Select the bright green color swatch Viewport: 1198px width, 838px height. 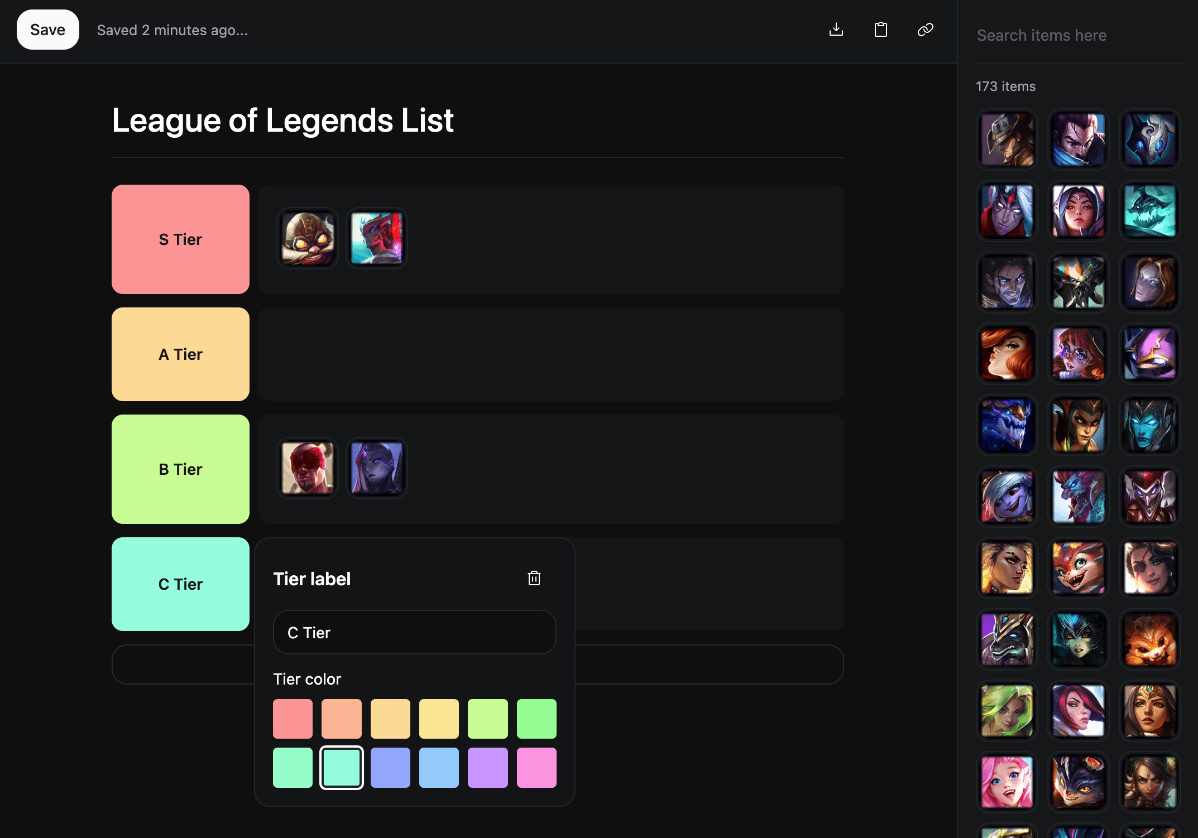(x=536, y=719)
